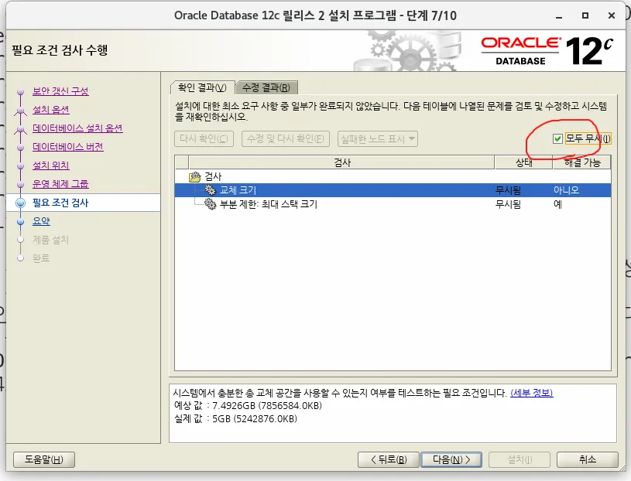The width and height of the screenshot is (631, 481).
Task: Click the step bullet beside 보안 갱신 구성
Action: tap(21, 92)
